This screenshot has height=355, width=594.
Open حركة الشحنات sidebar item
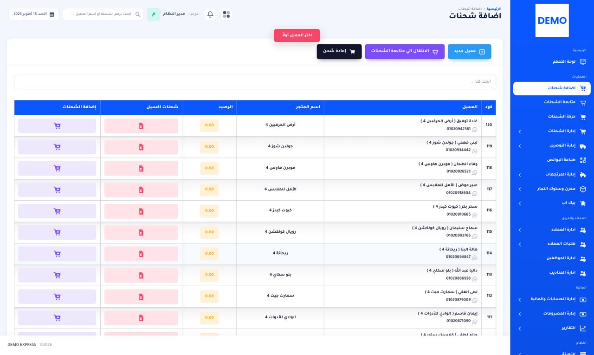click(552, 117)
